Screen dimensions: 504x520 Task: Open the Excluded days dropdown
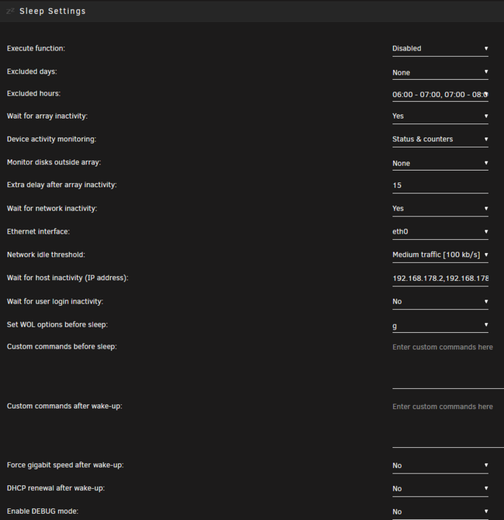click(x=440, y=72)
